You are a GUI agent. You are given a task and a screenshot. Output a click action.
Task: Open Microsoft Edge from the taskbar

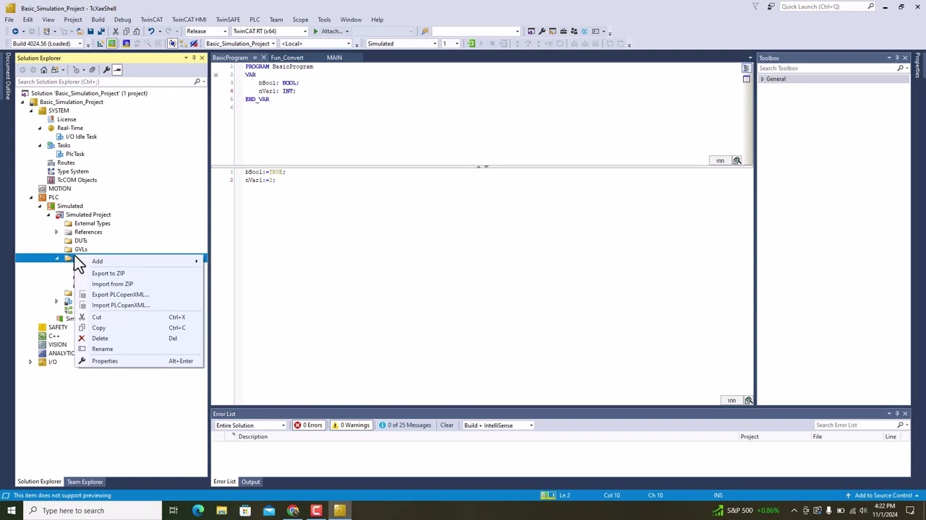(x=197, y=511)
